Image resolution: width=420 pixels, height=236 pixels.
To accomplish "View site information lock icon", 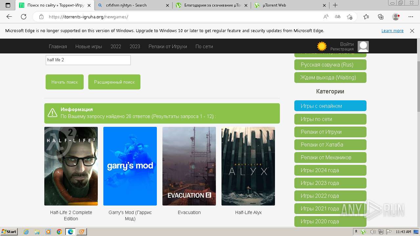I will pos(41,17).
